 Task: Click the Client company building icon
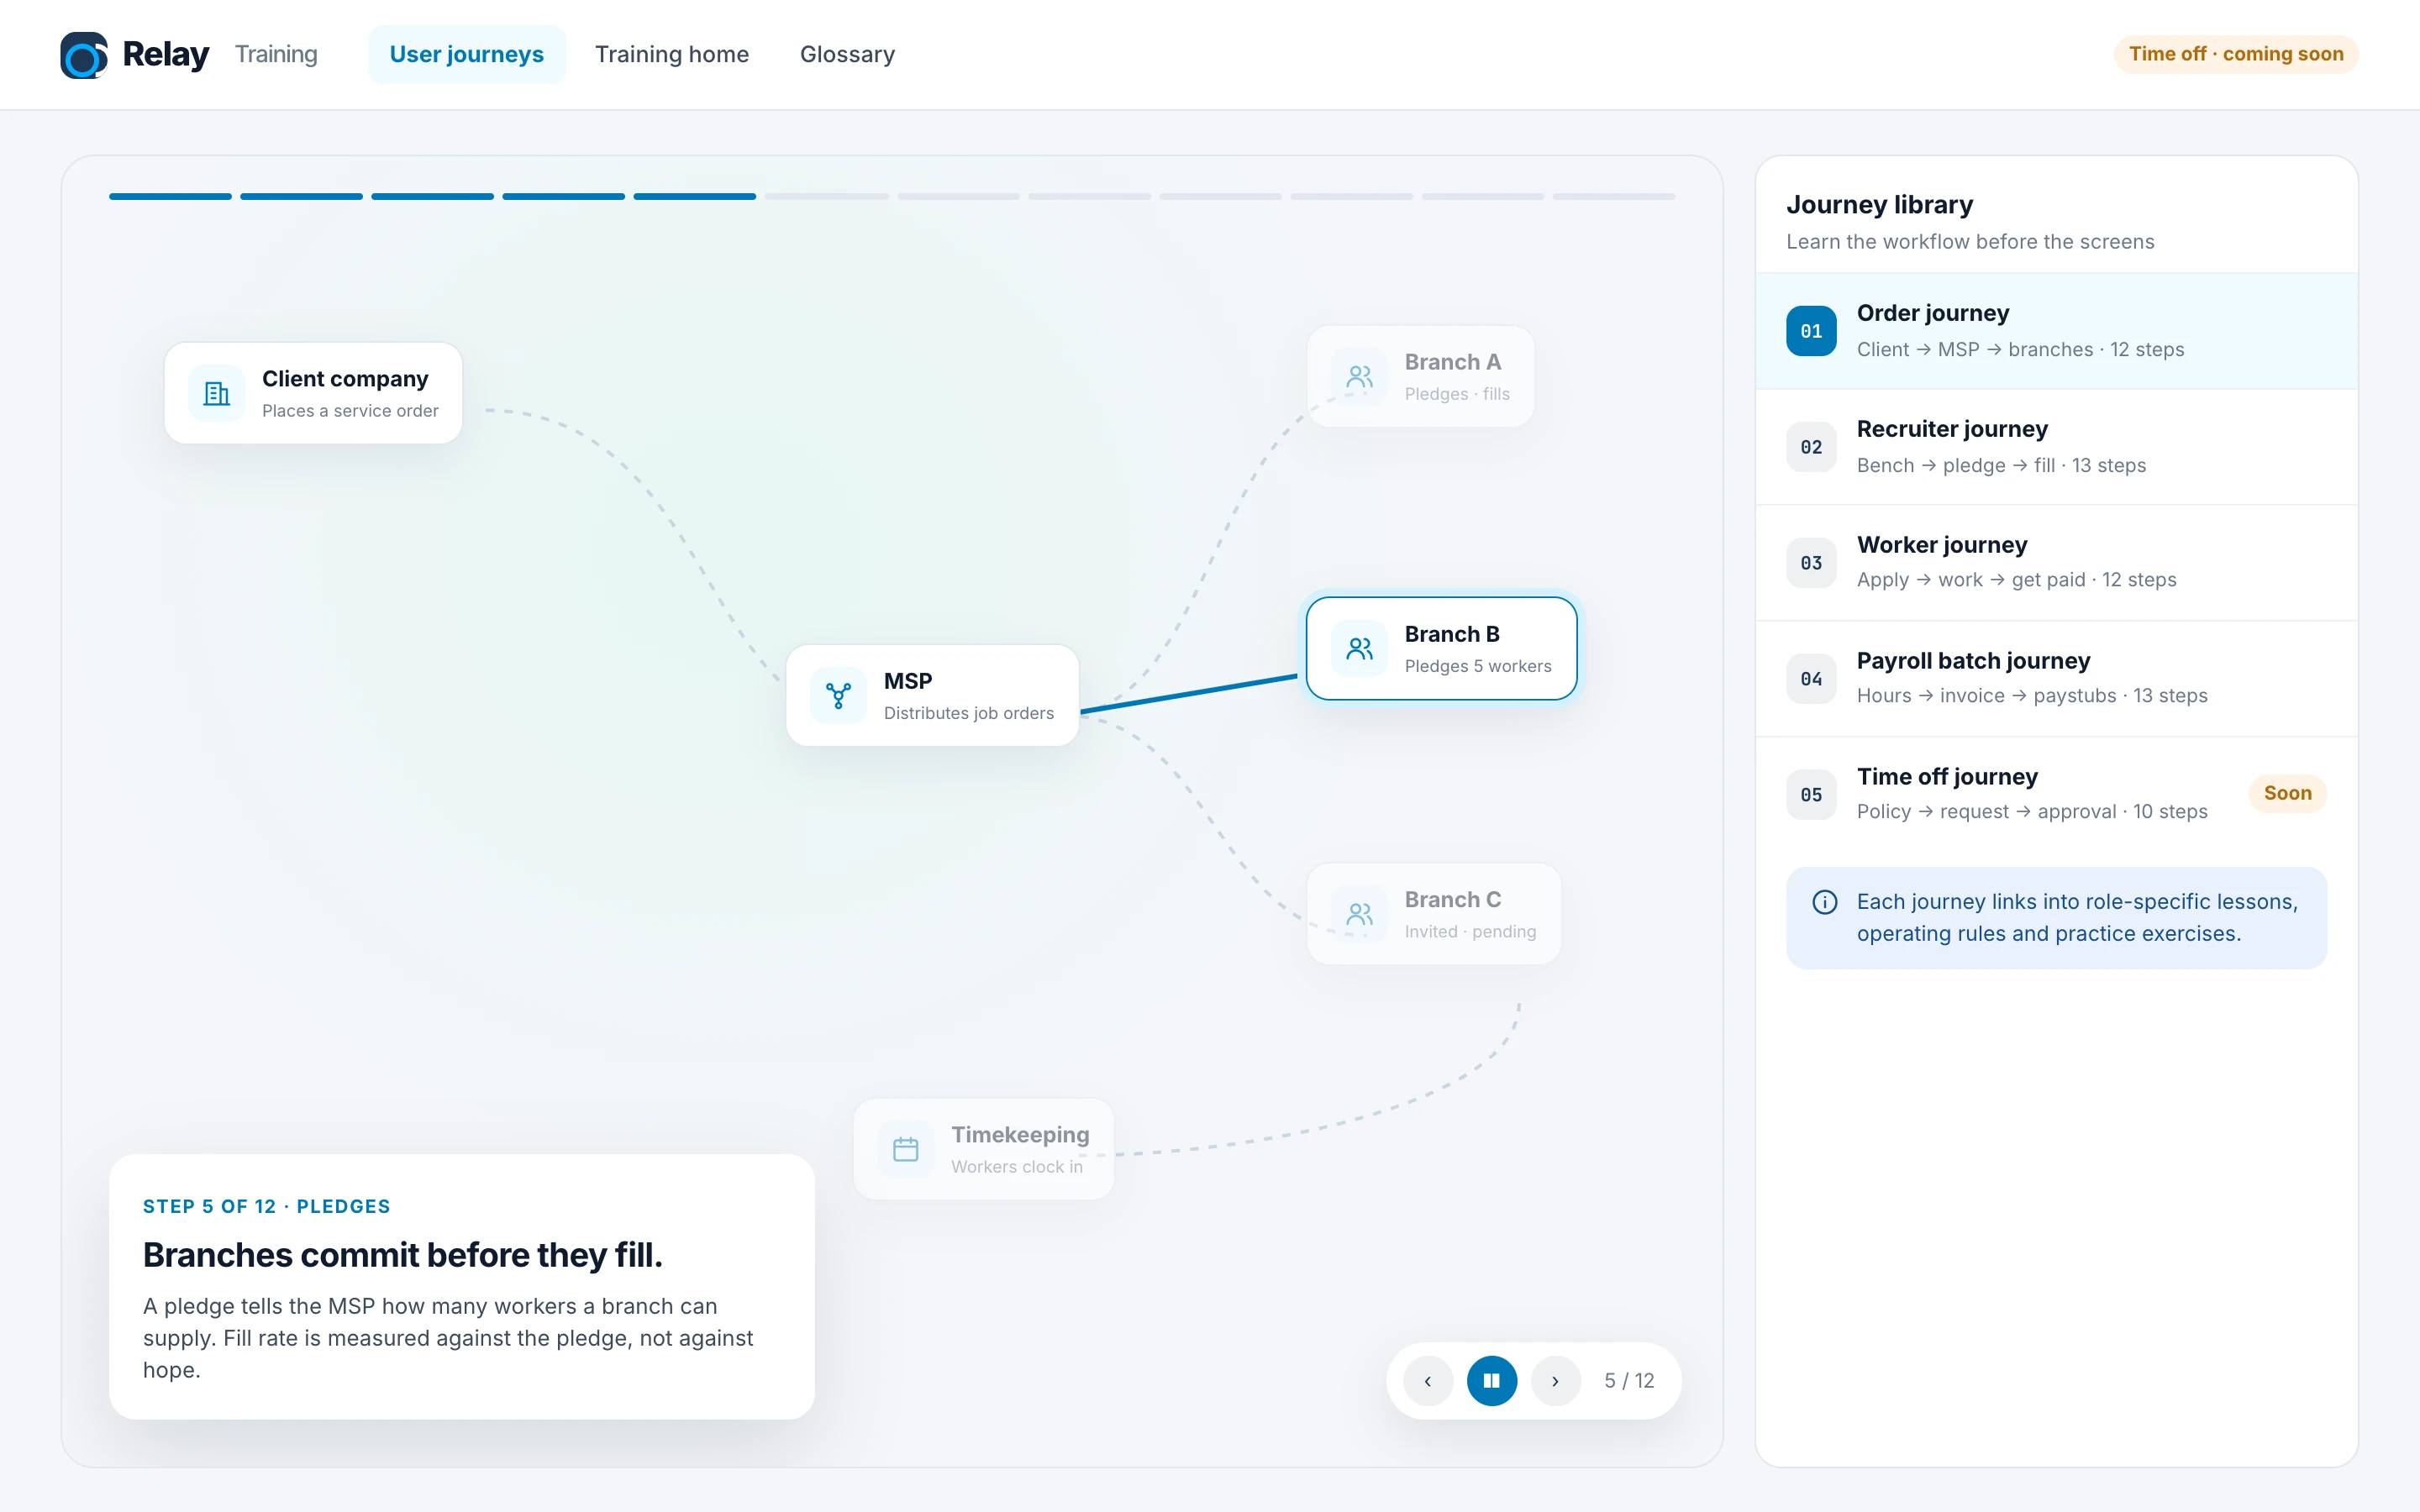click(216, 394)
